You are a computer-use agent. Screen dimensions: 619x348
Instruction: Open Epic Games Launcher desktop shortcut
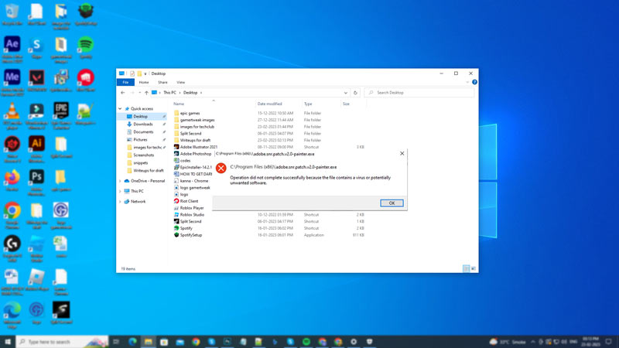61,114
